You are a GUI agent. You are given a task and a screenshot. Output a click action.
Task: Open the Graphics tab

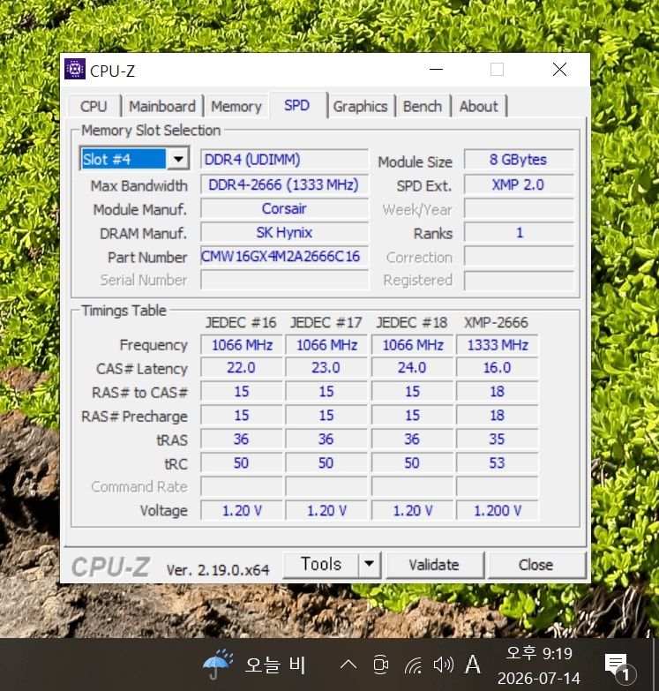[360, 106]
